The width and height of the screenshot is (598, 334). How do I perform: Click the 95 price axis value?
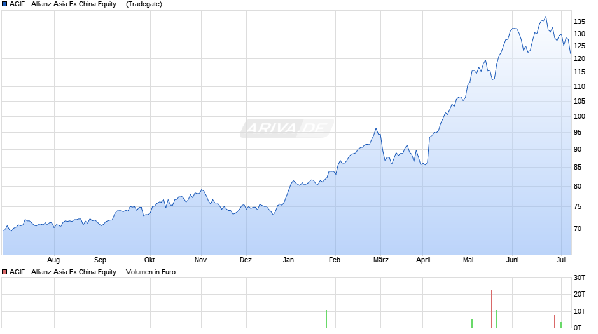578,133
